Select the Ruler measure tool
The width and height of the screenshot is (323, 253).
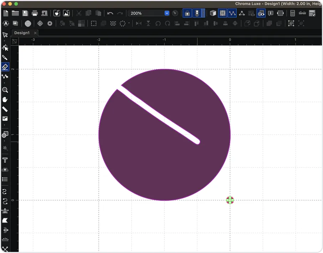tap(5, 109)
